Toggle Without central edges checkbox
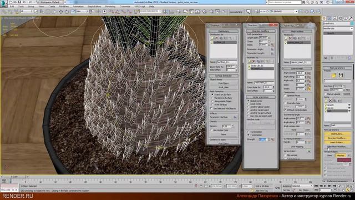355x200 pixels. pyautogui.click(x=285, y=110)
